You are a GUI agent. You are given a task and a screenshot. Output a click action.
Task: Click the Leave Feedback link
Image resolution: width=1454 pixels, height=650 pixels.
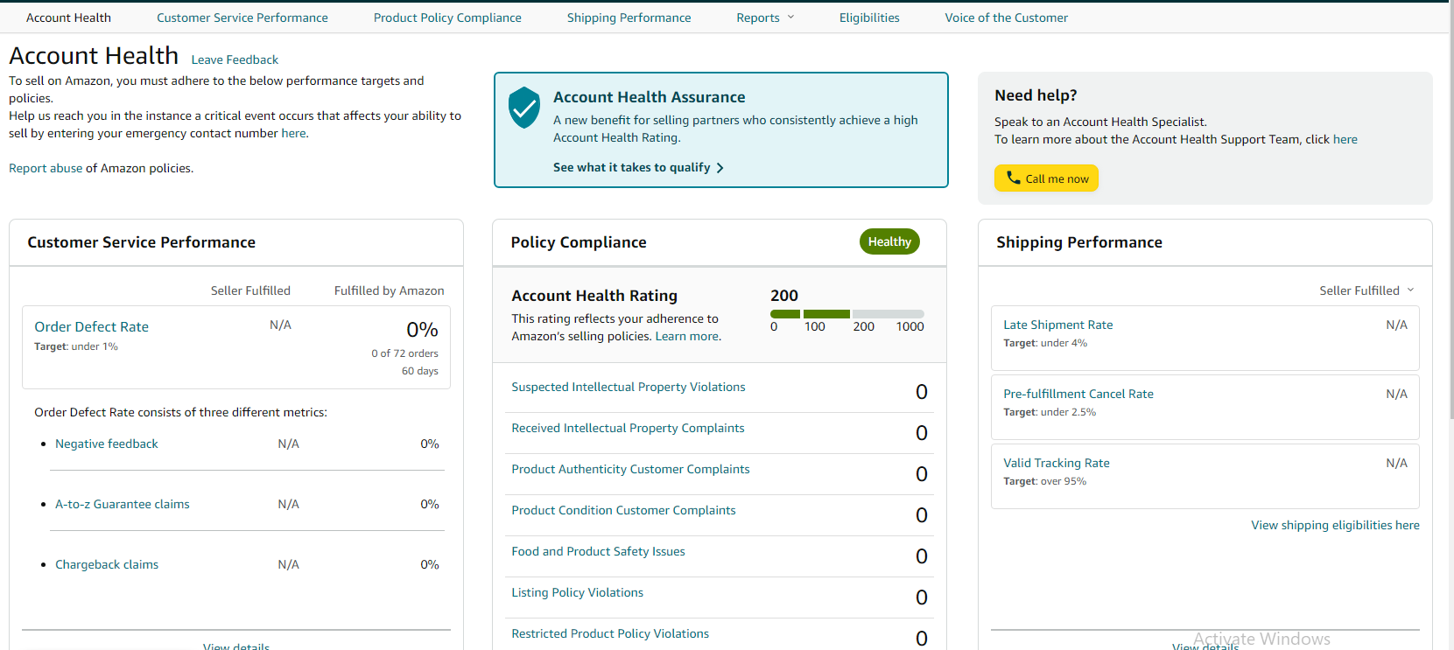[x=235, y=59]
